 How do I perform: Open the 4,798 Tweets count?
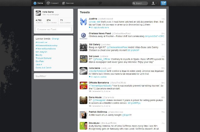(39, 21)
